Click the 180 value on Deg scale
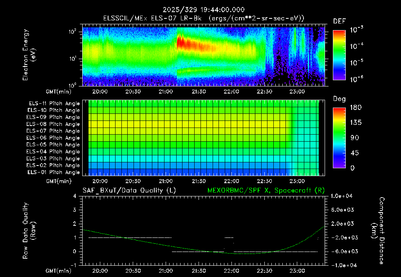 (x=356, y=107)
